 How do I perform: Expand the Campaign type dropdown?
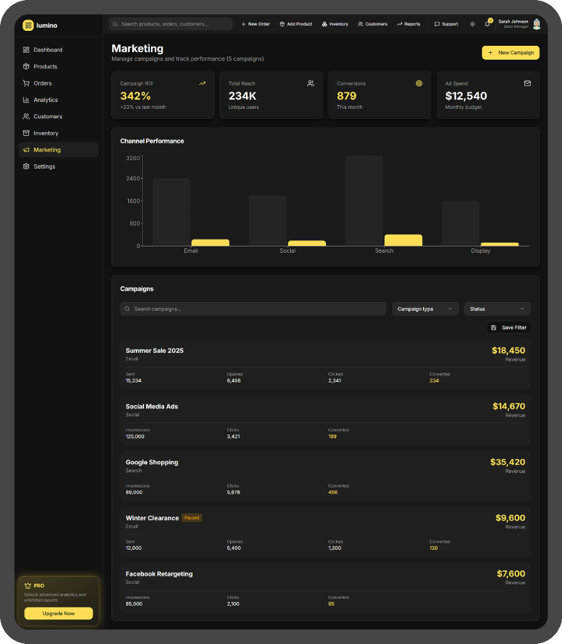click(x=425, y=309)
